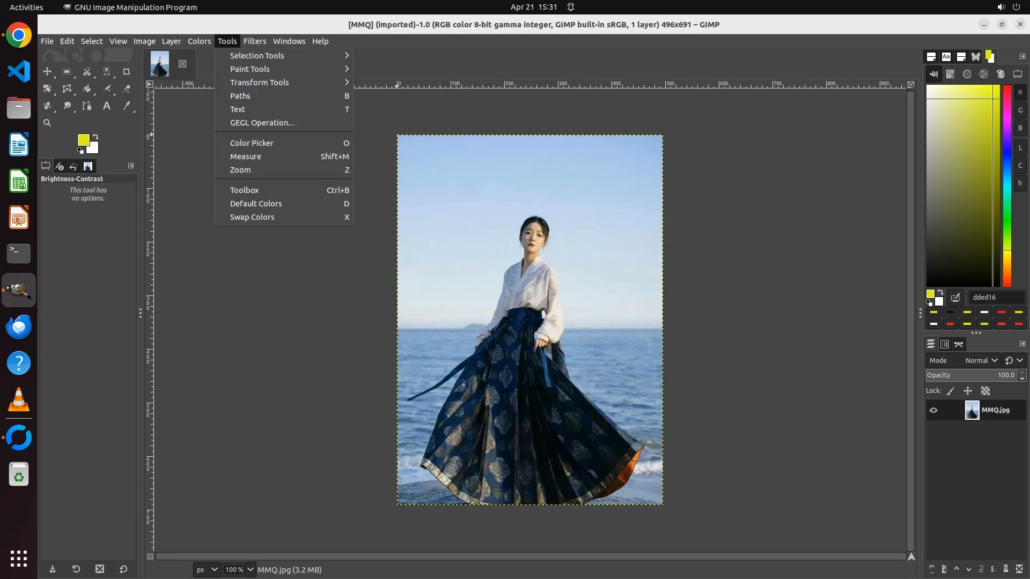This screenshot has width=1030, height=579.
Task: Pick the Bucket Fill tool
Action: pyautogui.click(x=87, y=88)
